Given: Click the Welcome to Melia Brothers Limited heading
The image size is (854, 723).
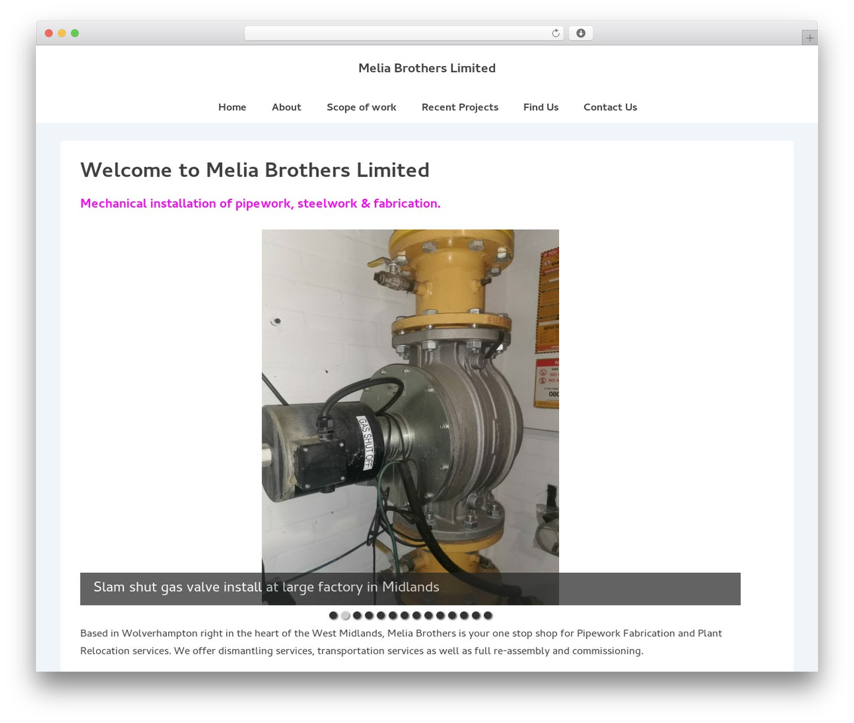Looking at the screenshot, I should [x=255, y=170].
